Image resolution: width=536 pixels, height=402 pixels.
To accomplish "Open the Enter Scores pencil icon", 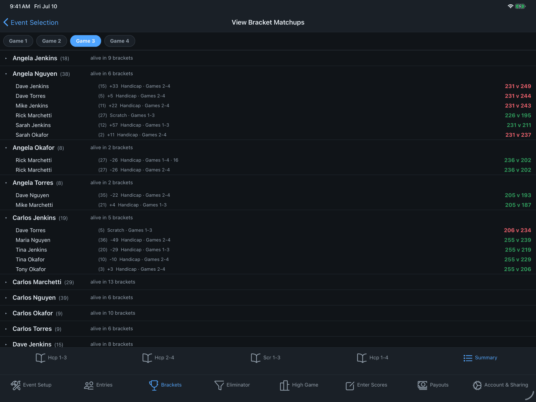I will [350, 386].
